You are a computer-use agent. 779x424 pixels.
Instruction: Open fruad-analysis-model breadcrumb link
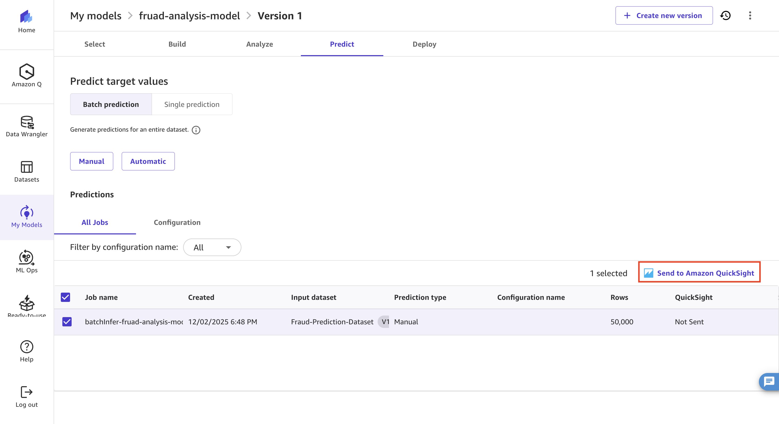[189, 16]
